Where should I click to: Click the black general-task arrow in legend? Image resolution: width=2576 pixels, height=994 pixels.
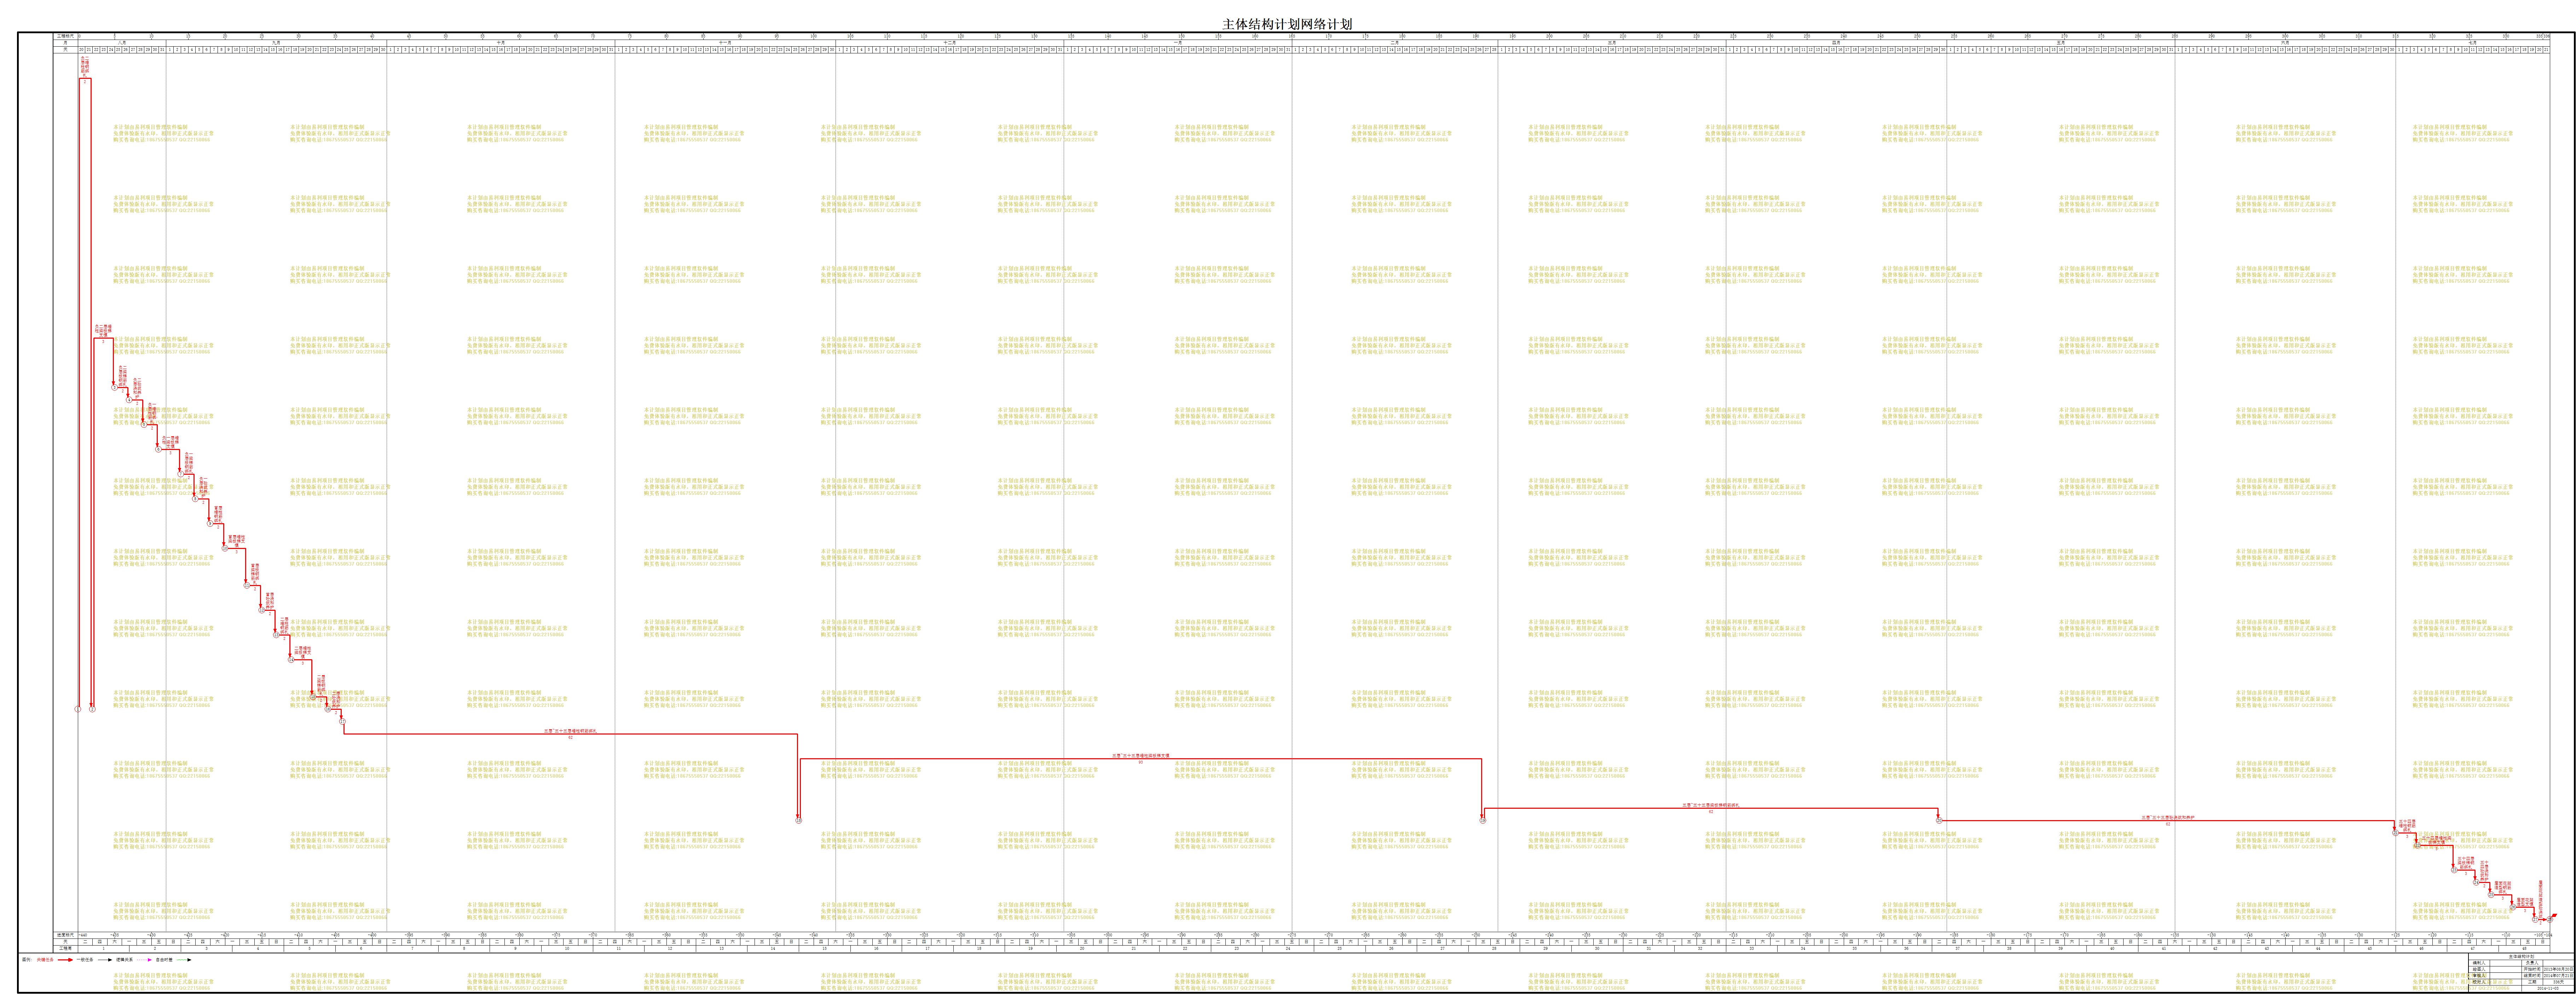[x=105, y=960]
